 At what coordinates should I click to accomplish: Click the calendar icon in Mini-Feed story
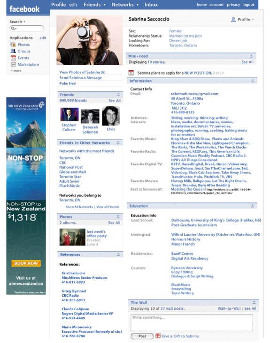(x=131, y=73)
